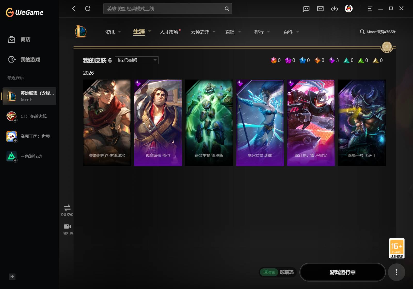The image size is (413, 289).
Task: Click the penguin user avatar
Action: tap(349, 9)
